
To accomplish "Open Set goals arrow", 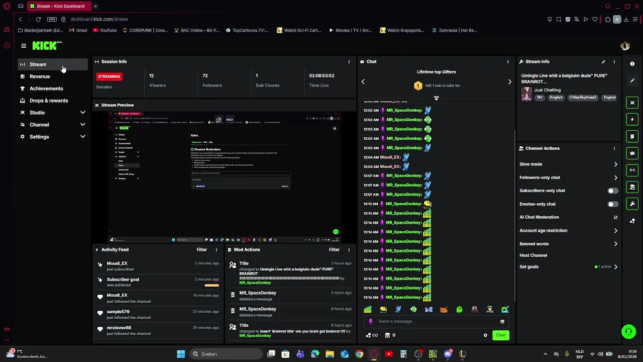I will [x=616, y=267].
